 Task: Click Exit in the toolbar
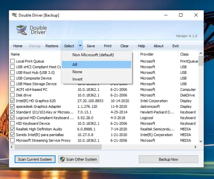(175, 46)
